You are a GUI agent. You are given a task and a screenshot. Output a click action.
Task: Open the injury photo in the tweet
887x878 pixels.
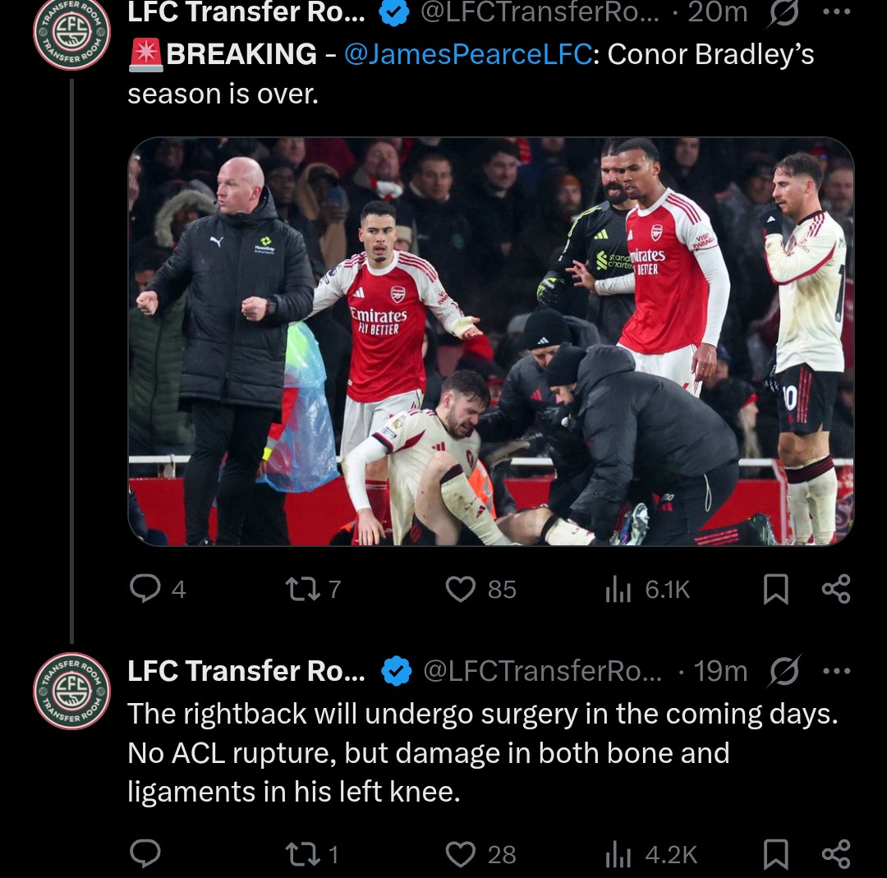490,341
